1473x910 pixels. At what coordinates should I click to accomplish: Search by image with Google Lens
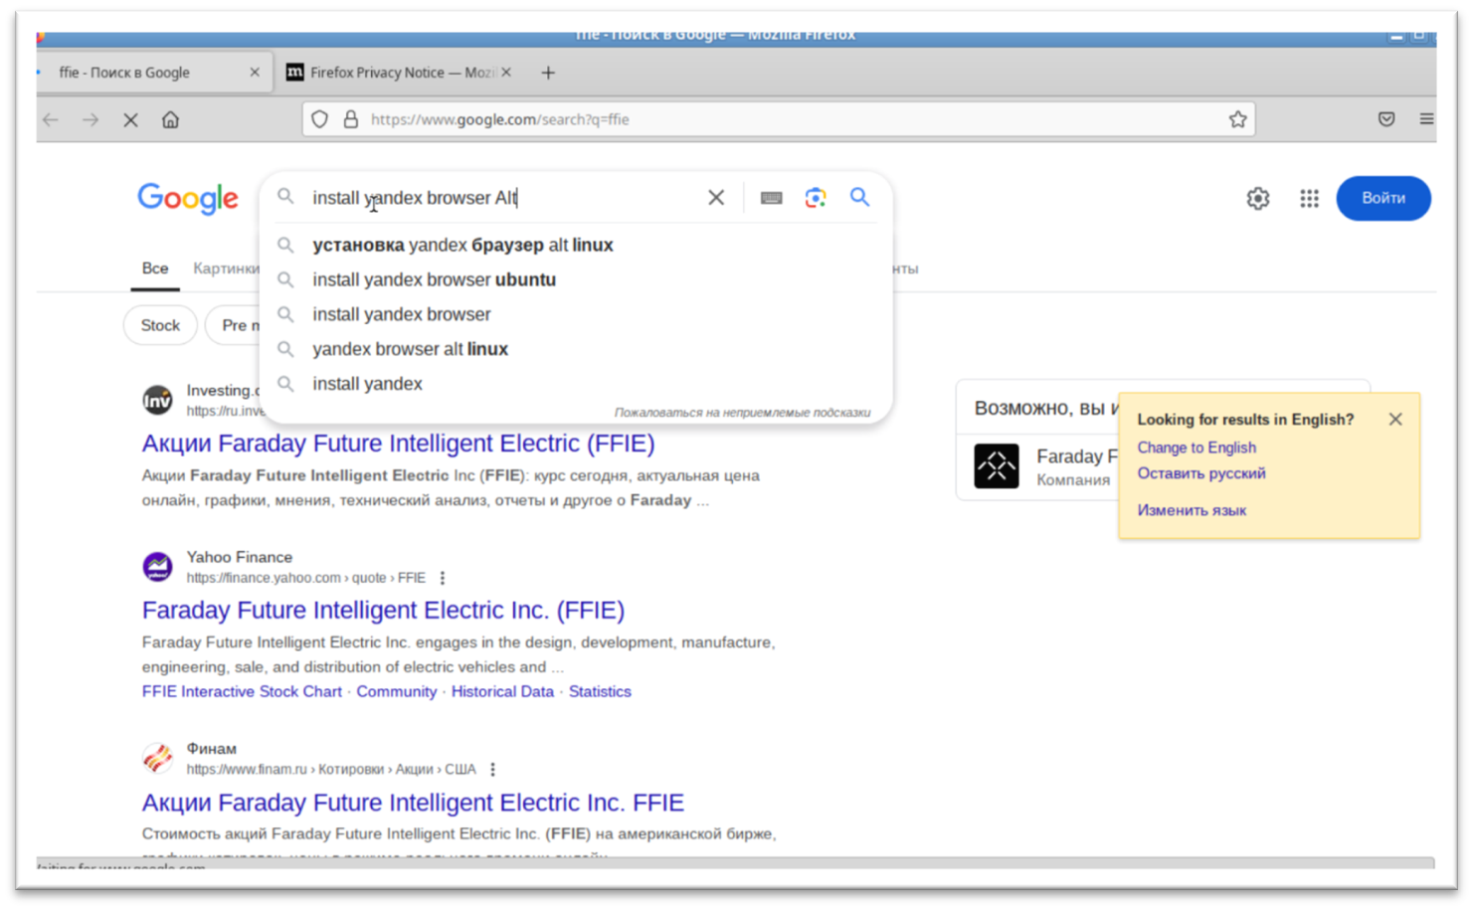pyautogui.click(x=816, y=198)
